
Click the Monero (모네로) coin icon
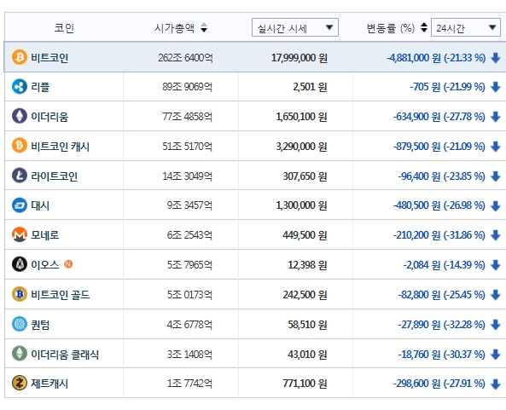pos(20,234)
